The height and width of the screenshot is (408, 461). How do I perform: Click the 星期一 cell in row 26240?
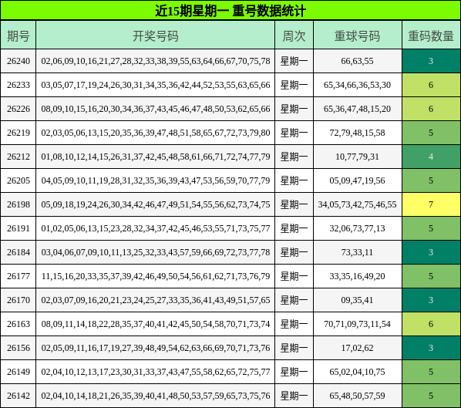[294, 61]
